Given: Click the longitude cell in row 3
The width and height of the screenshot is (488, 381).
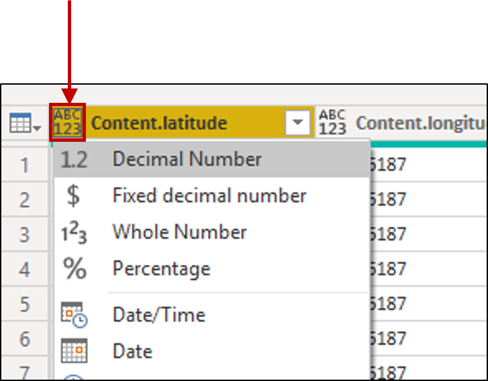Looking at the screenshot, I should (429, 235).
